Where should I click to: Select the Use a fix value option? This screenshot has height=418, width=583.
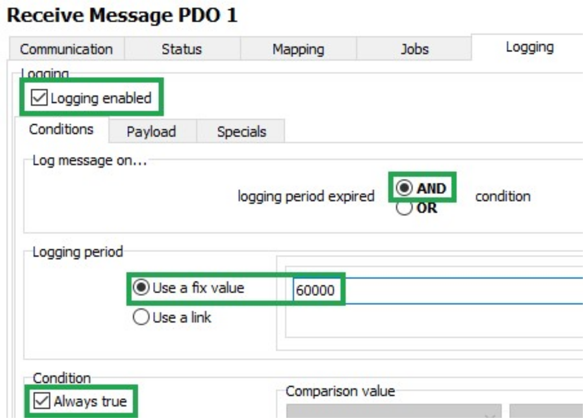[142, 288]
